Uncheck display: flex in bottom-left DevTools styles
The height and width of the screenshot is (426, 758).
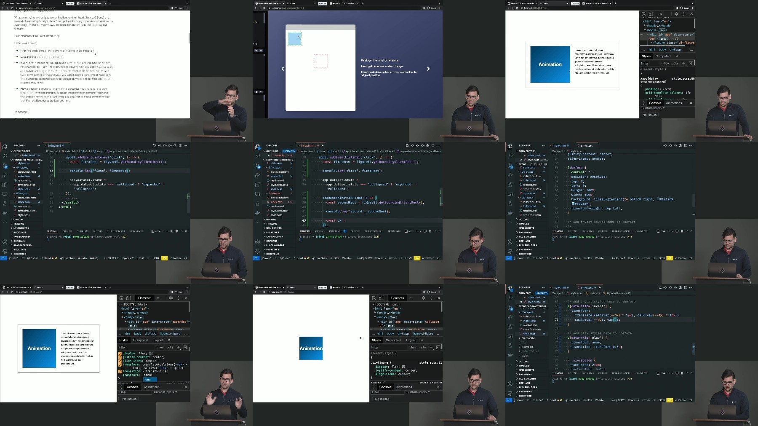point(120,354)
